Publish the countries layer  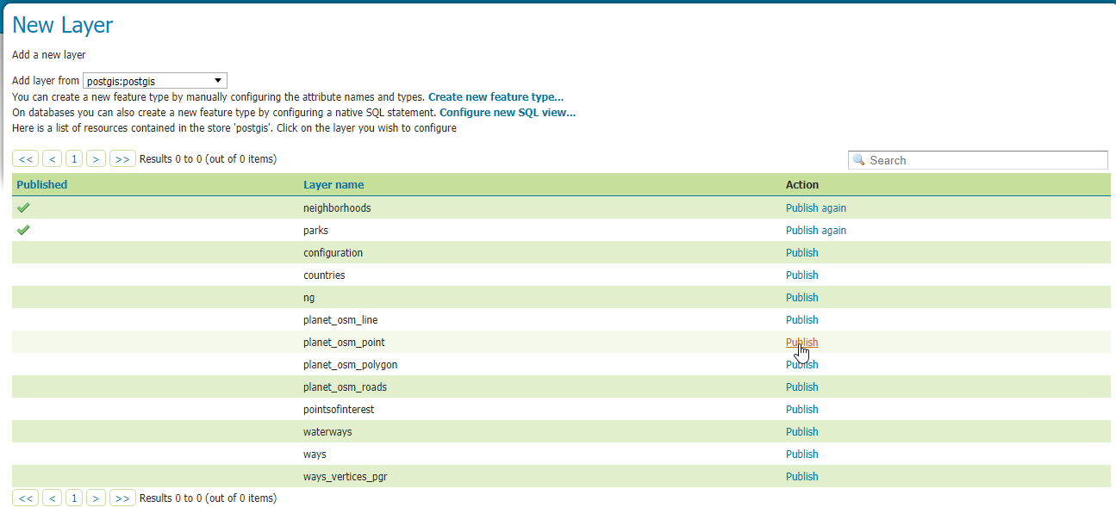pos(801,275)
